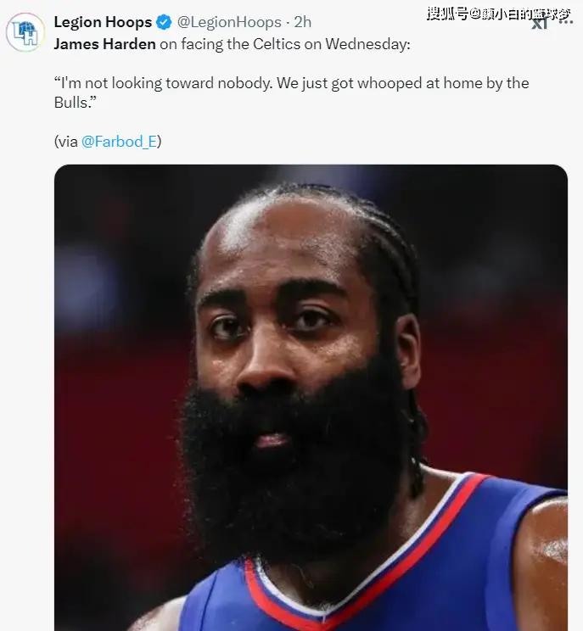Click the "(via" text before the mention
This screenshot has height=631, width=583.
click(x=65, y=142)
